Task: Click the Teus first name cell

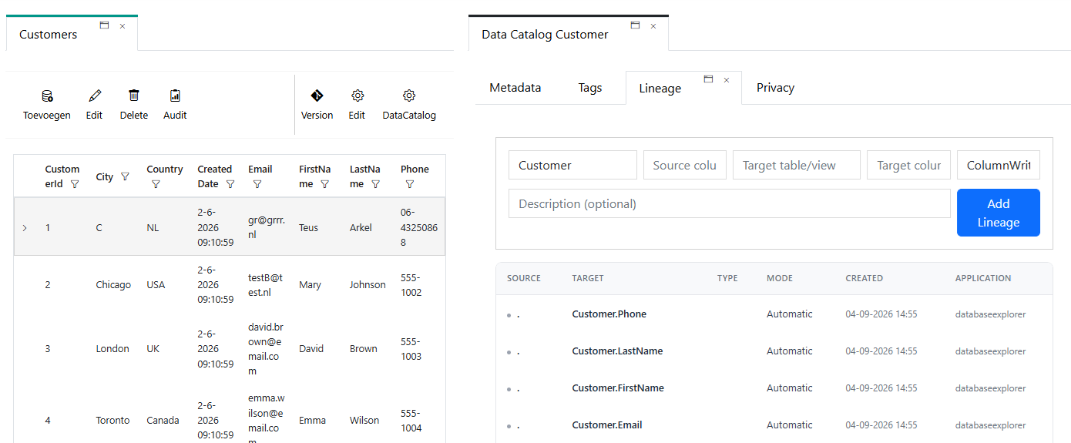Action: pyautogui.click(x=309, y=228)
